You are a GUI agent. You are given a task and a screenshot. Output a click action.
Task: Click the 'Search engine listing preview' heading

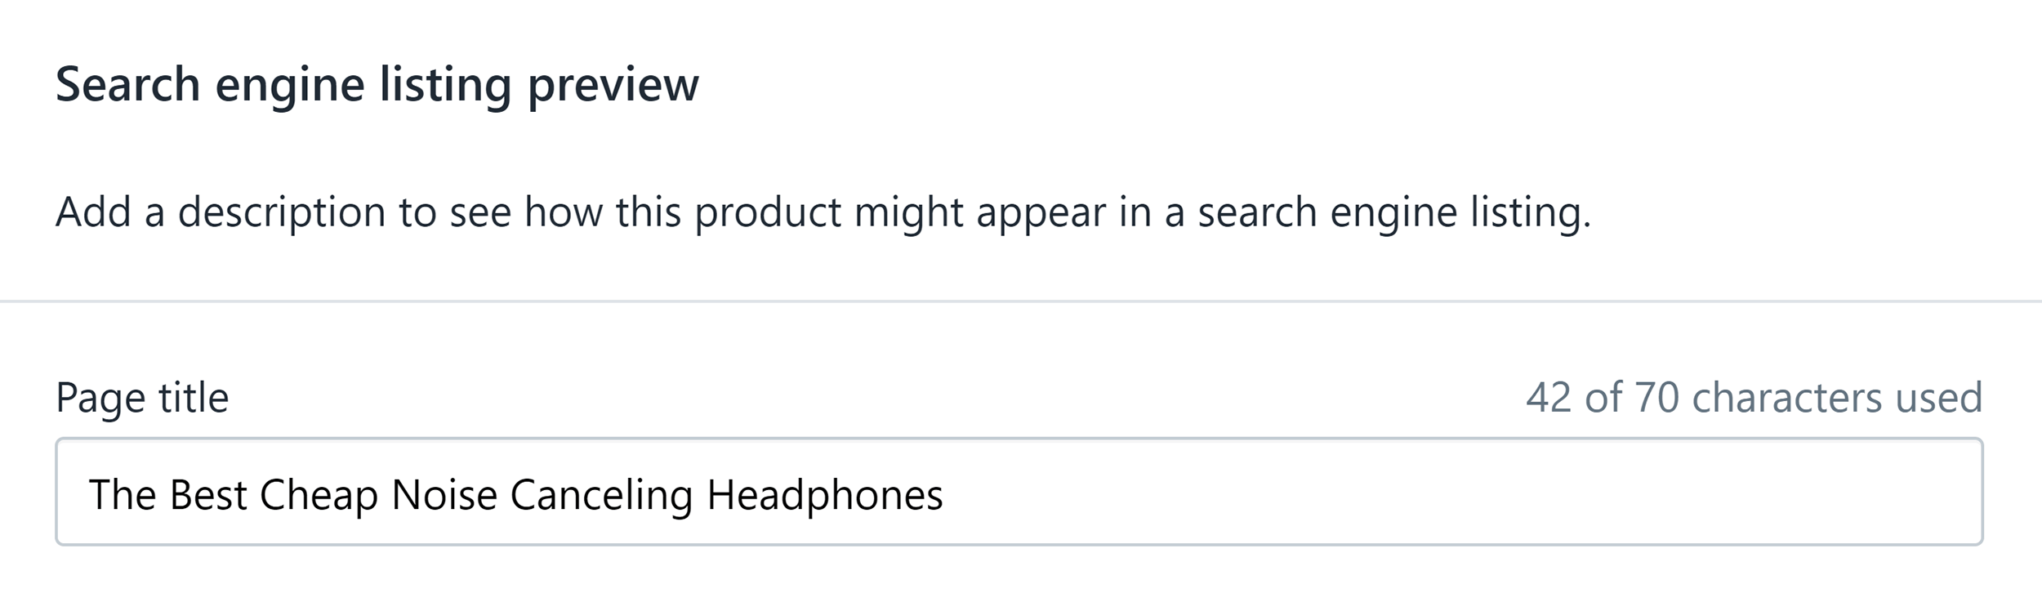377,86
